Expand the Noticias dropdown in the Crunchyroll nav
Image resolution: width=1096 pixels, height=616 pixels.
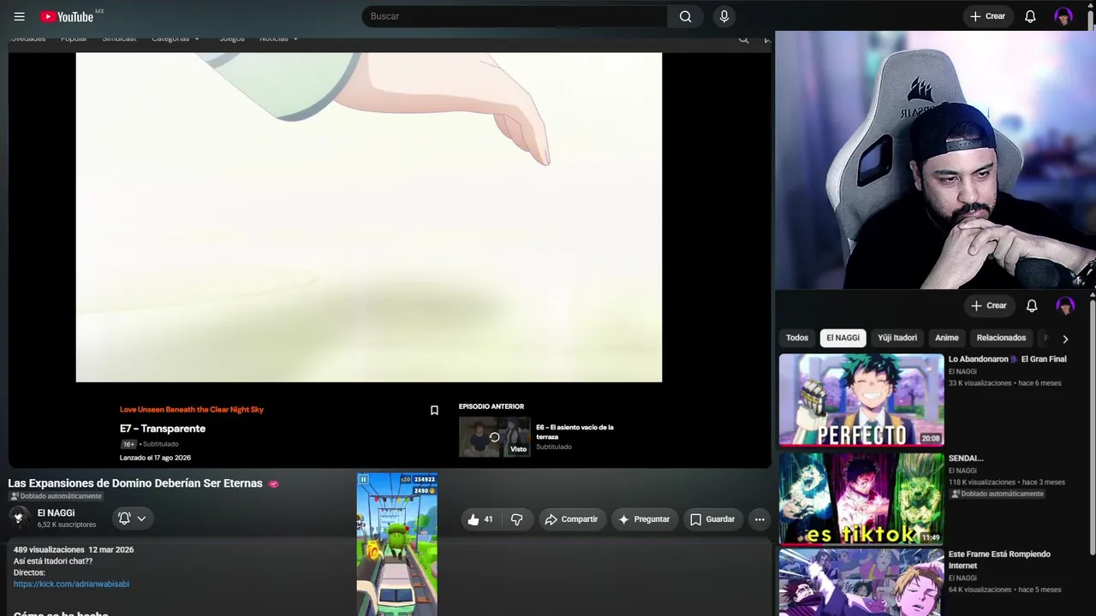click(279, 38)
